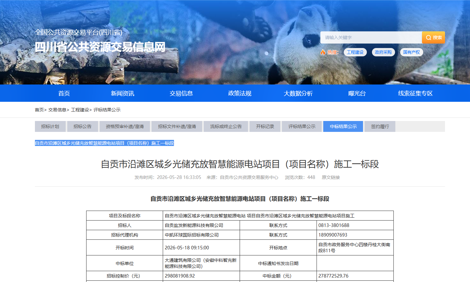Select the highlighted 中标结果公示 tab

343,126
